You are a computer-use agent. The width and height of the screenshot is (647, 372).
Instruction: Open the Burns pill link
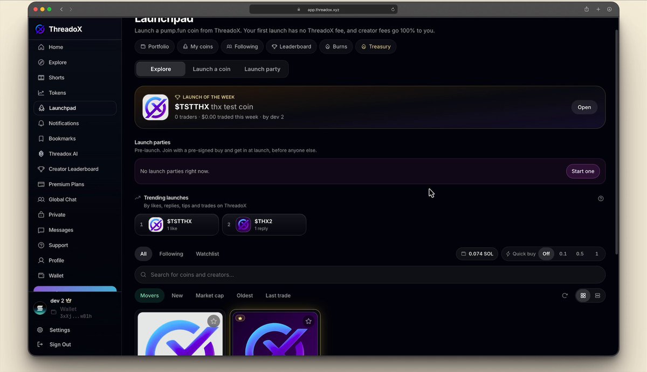tap(336, 46)
